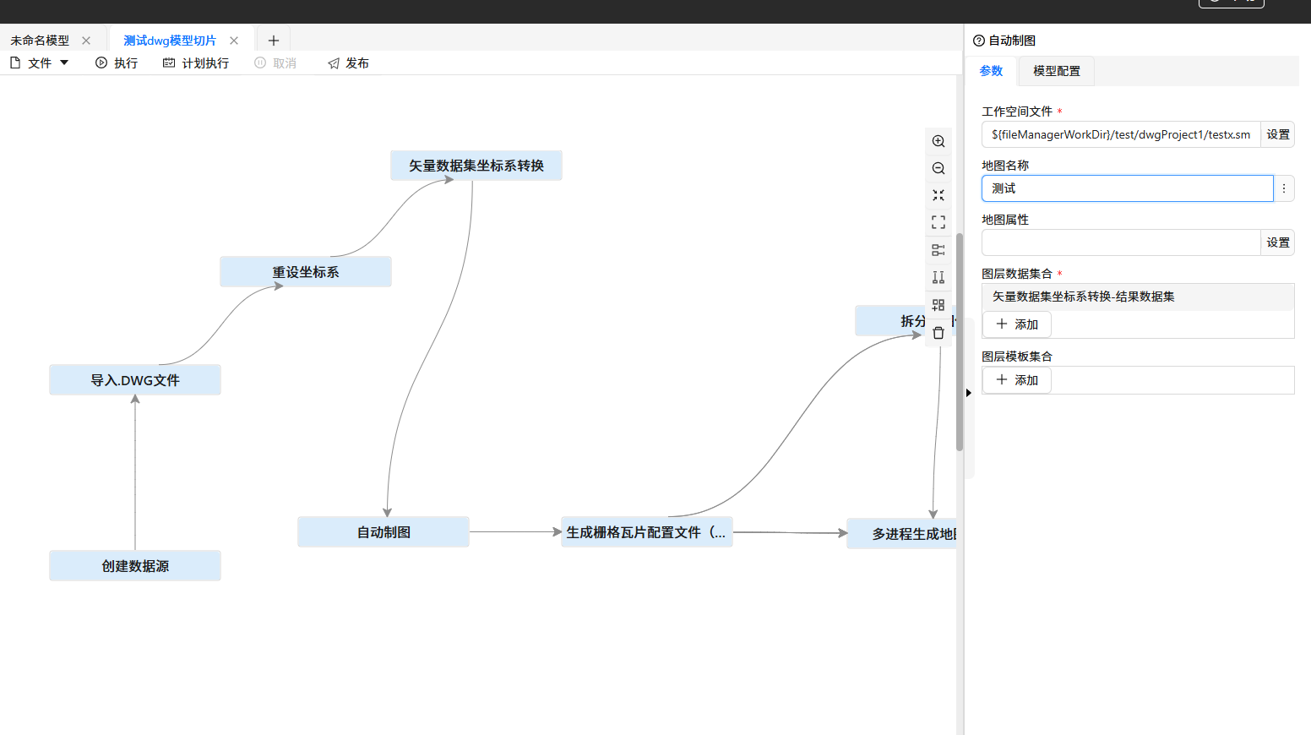
Task: Click the add-node grid icon
Action: tap(938, 305)
